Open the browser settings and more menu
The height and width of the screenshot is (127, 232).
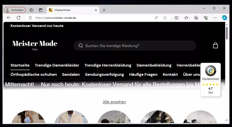point(215,18)
